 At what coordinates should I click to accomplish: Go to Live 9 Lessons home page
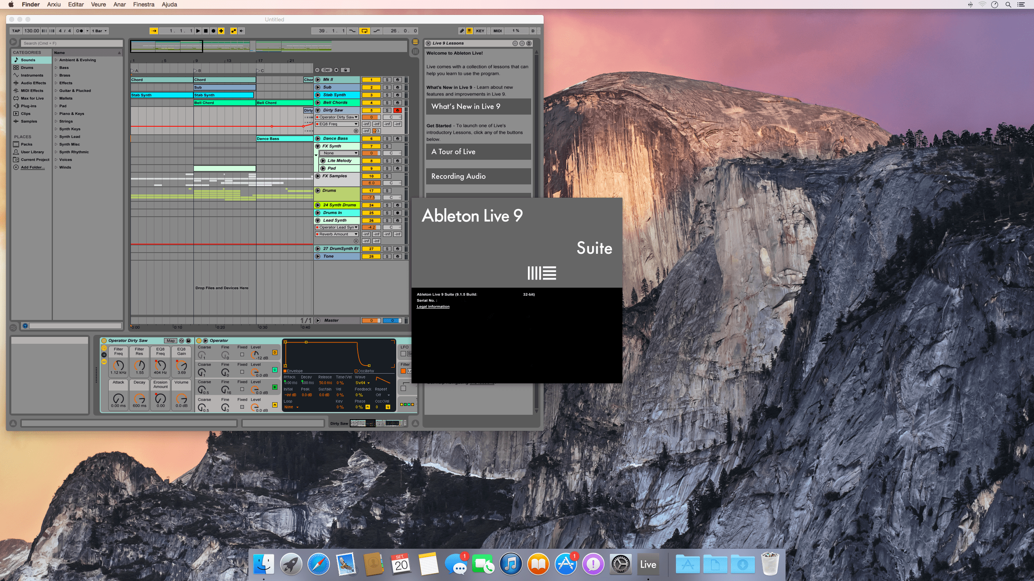pyautogui.click(x=529, y=43)
